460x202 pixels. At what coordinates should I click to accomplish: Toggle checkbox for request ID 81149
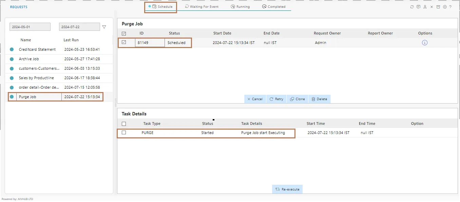(124, 42)
